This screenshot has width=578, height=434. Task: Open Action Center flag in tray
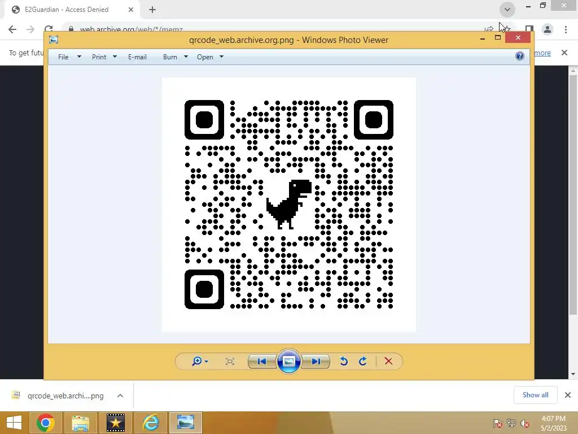click(497, 423)
